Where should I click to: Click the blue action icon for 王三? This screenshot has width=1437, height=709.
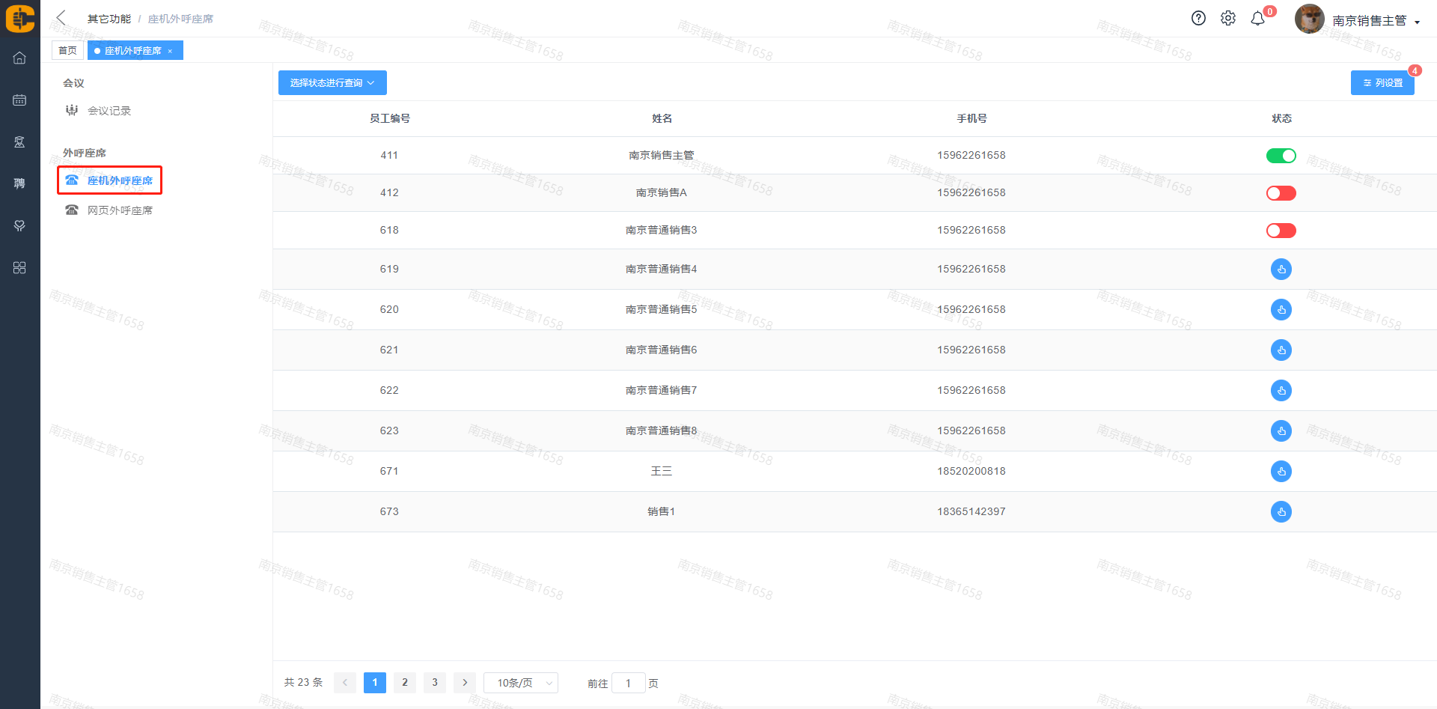[1281, 472]
